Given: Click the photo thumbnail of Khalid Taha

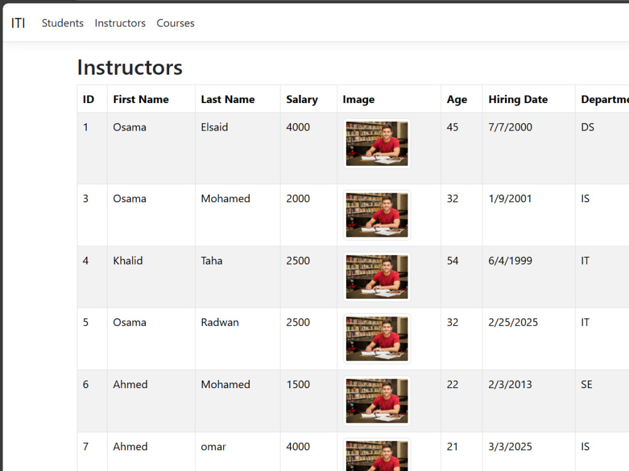Looking at the screenshot, I should [377, 277].
